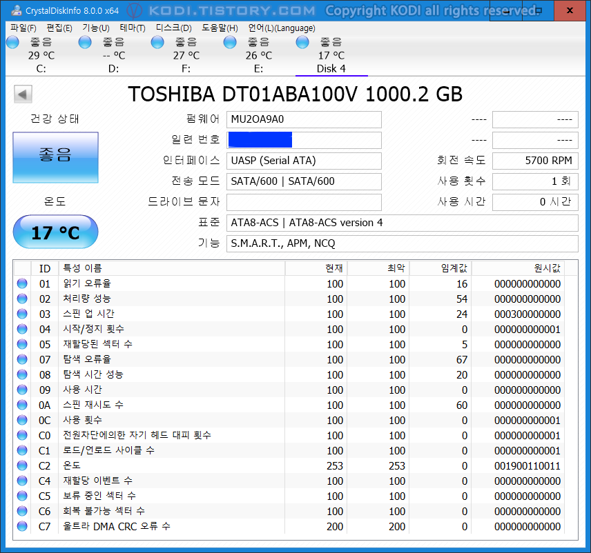Click the masked serial number field
This screenshot has height=553, width=591.
click(260, 140)
